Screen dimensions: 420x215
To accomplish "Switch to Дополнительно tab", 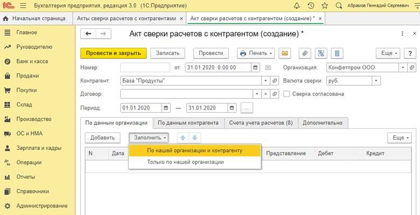I will pos(322,123).
